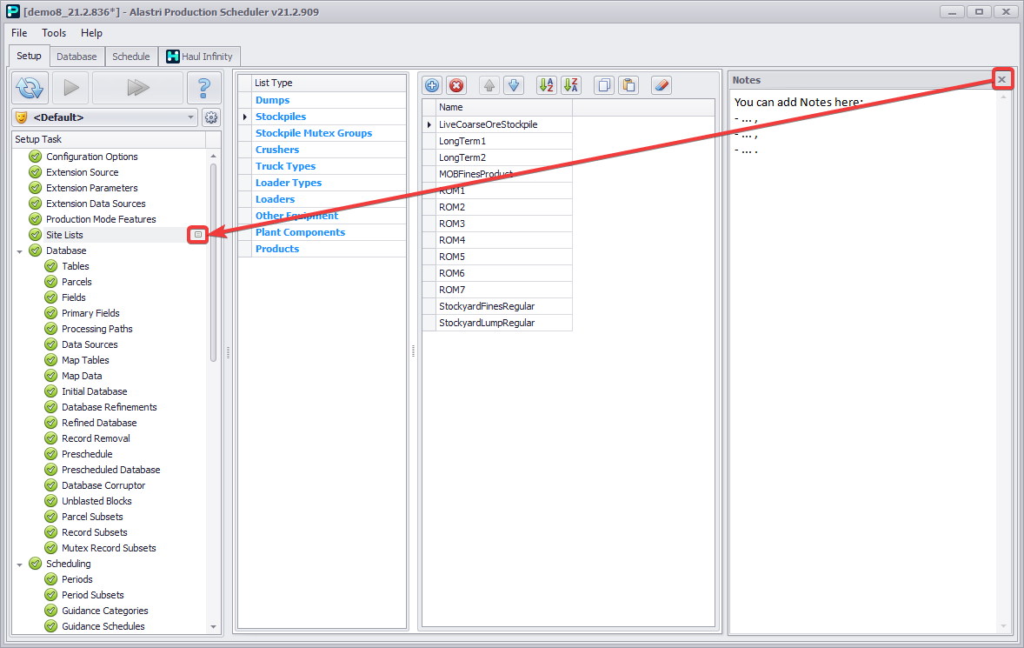This screenshot has height=648, width=1024.
Task: Copy list items icon
Action: (604, 85)
